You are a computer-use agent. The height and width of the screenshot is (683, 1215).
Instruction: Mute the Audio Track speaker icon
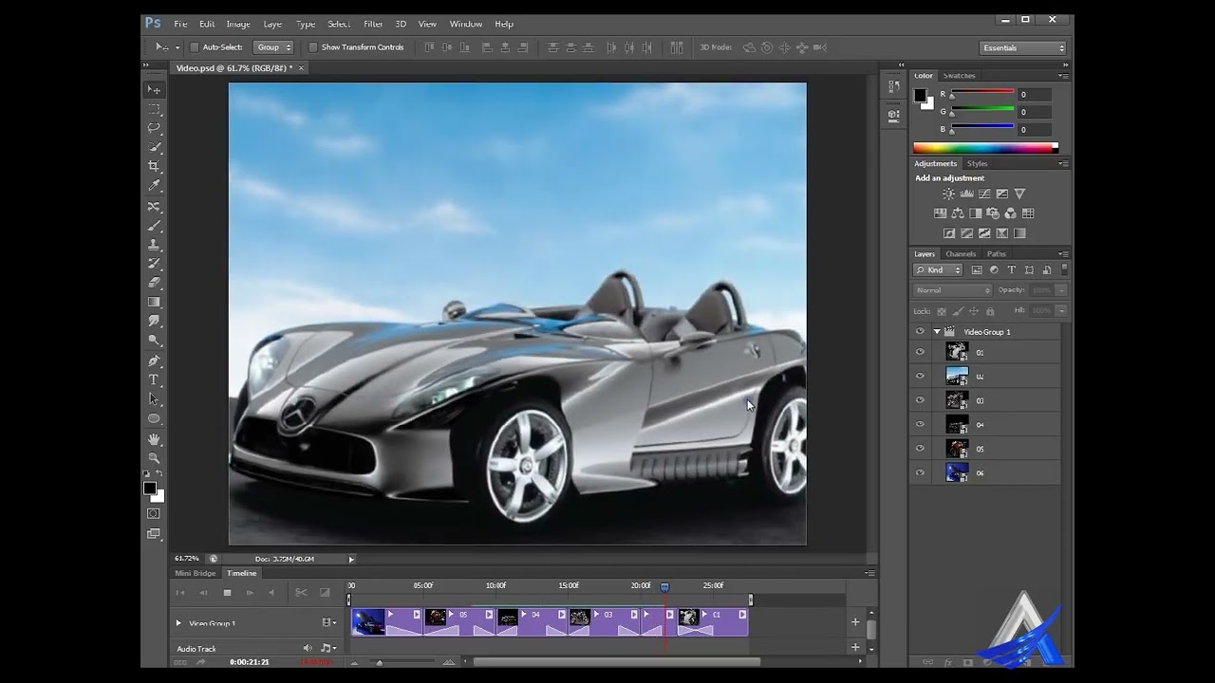click(308, 648)
